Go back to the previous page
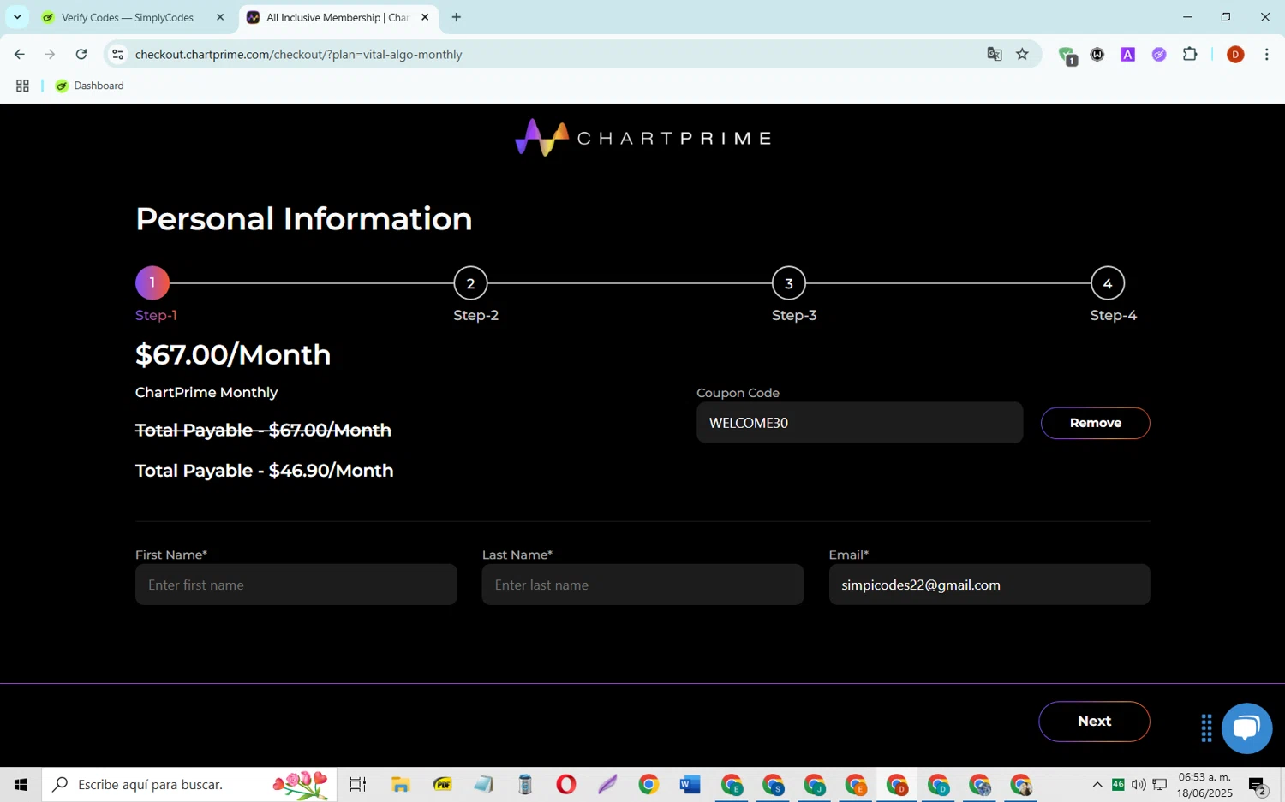The height and width of the screenshot is (802, 1285). pyautogui.click(x=19, y=54)
